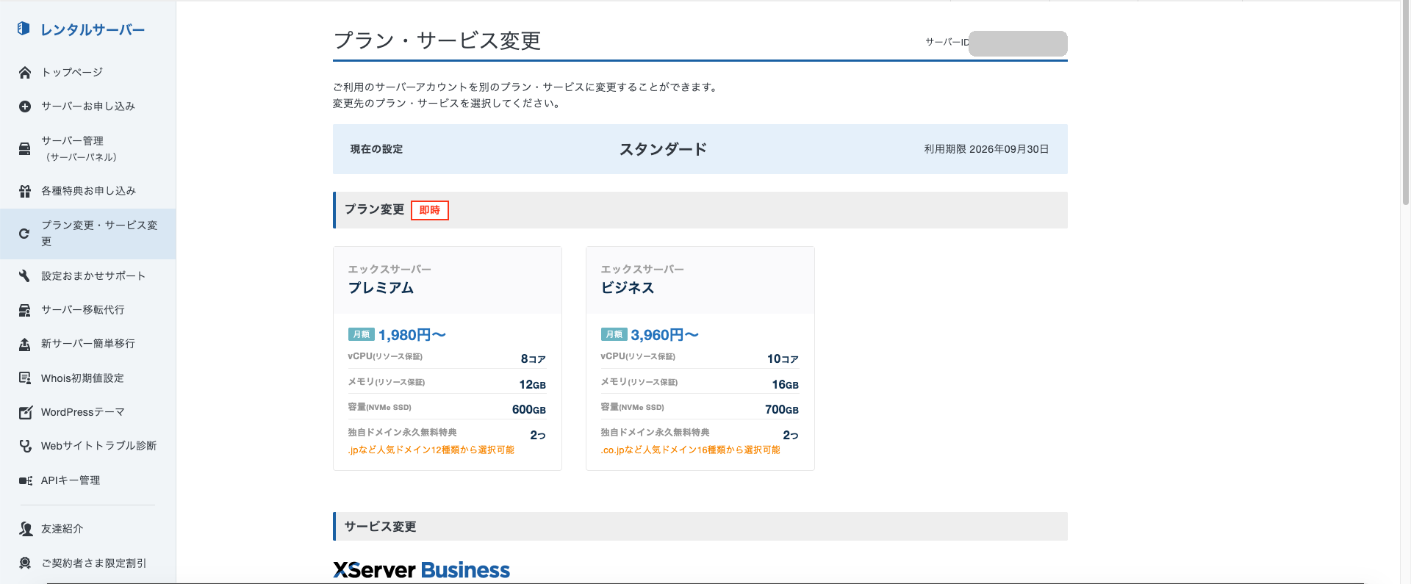Click the stethoscope icon beside Webサイトトラブル診断
1411x584 pixels.
(x=25, y=446)
